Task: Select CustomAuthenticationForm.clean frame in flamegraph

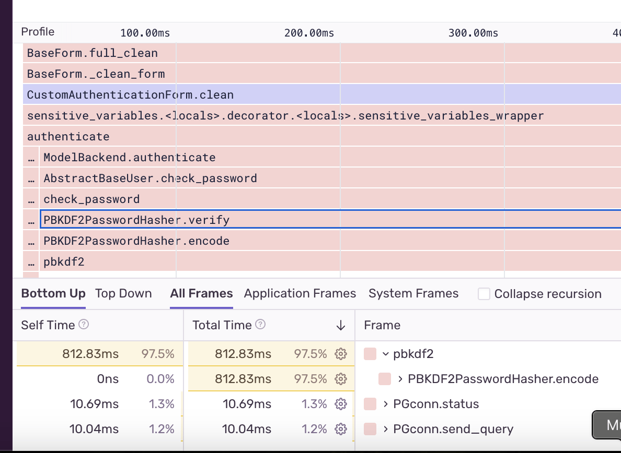Action: pos(314,95)
